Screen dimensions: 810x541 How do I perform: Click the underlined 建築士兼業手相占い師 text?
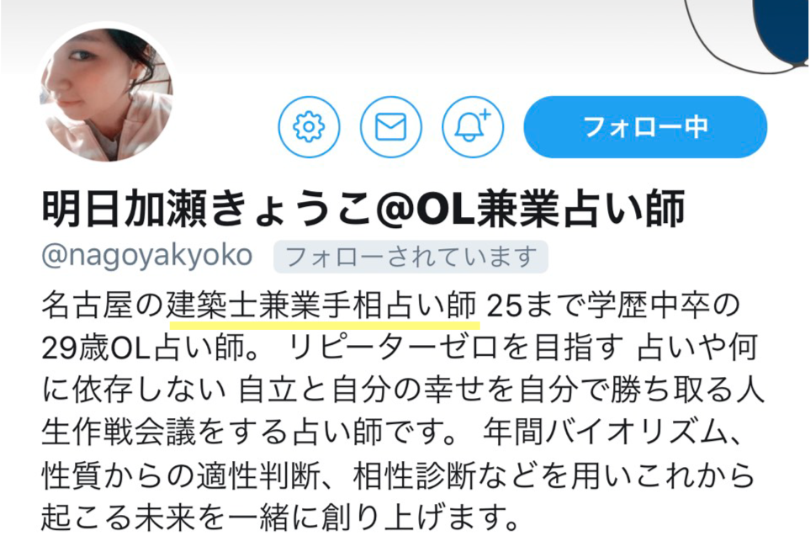tap(320, 305)
